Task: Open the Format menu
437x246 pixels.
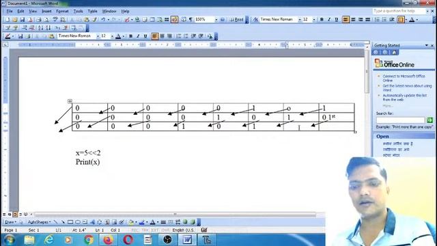Action: click(x=62, y=11)
